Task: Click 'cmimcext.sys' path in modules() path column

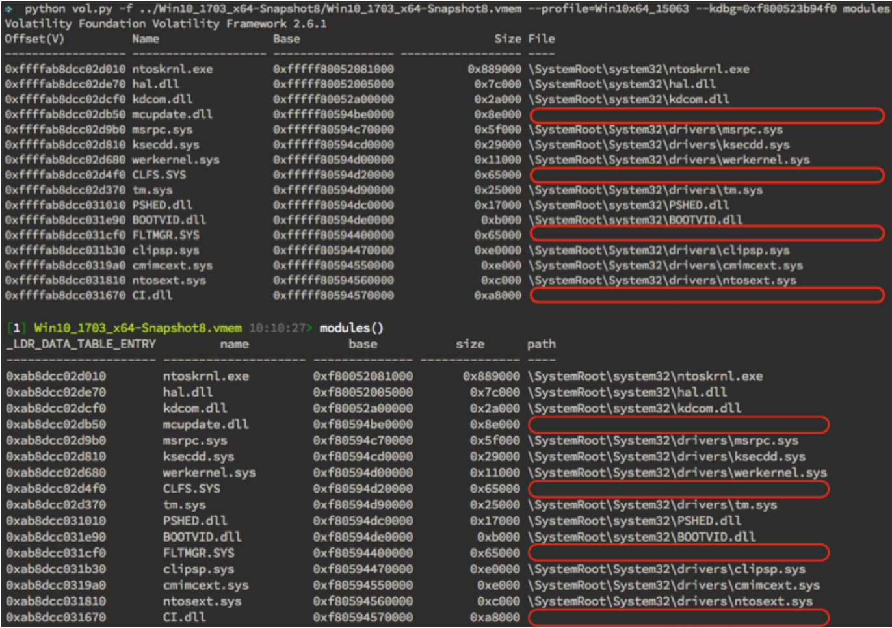Action: 674,585
